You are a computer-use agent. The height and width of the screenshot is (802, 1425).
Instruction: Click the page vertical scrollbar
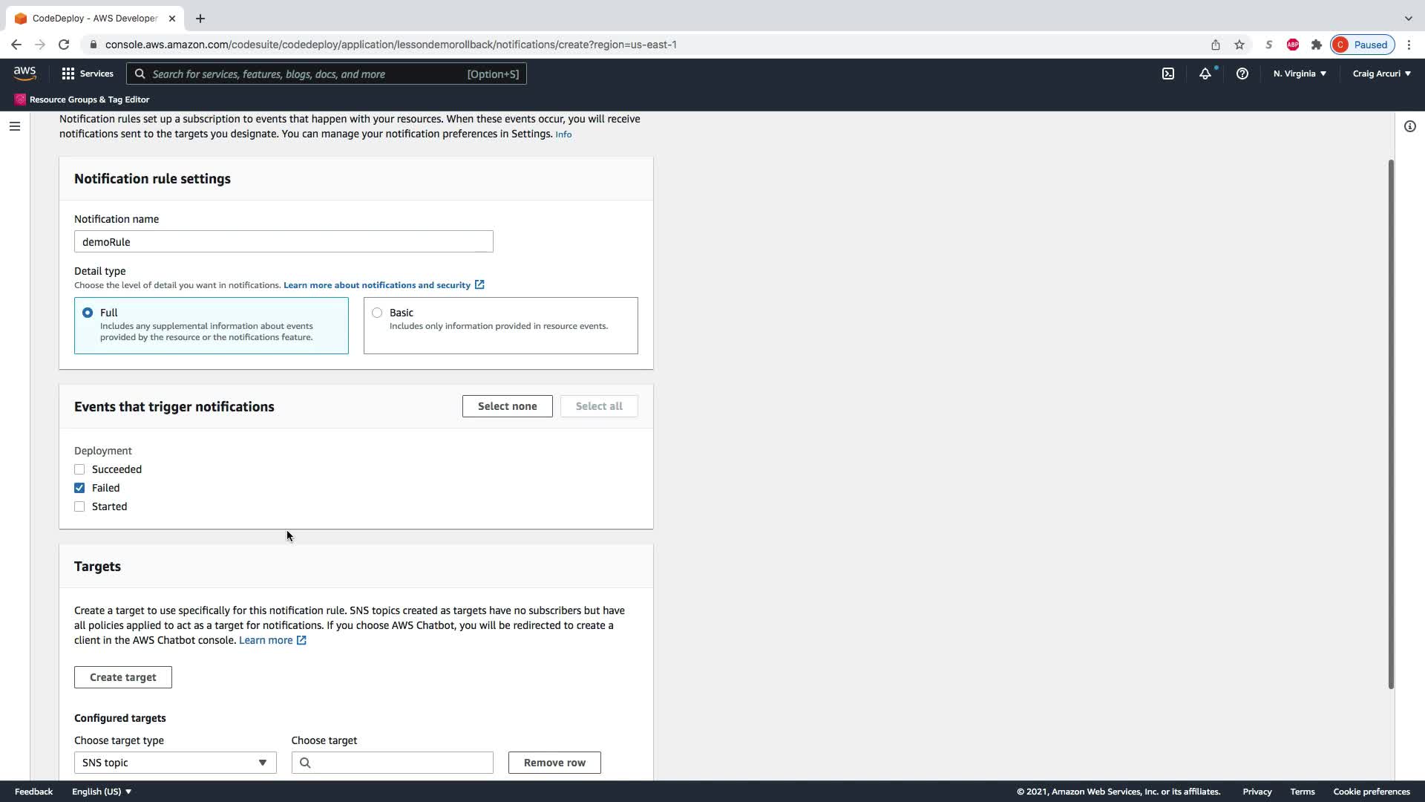coord(1390,423)
